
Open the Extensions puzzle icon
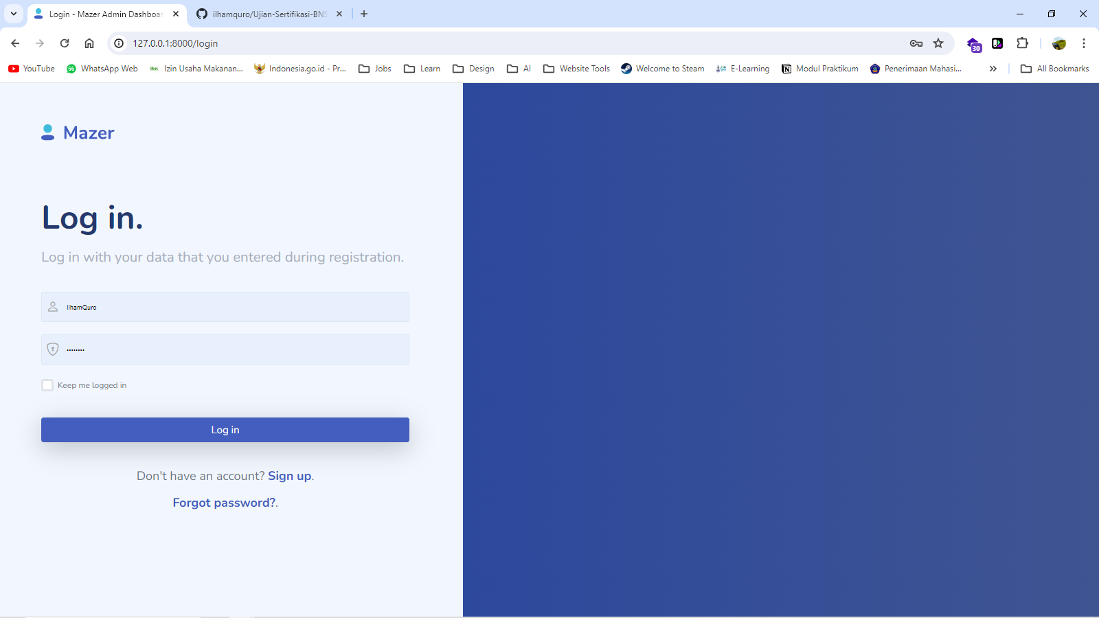pos(1022,43)
